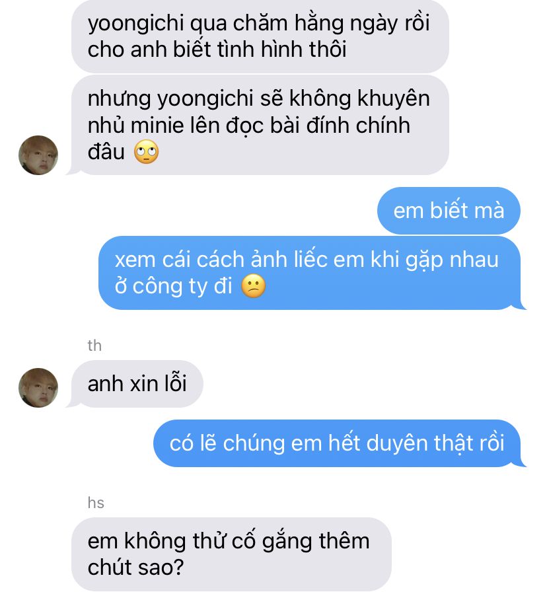This screenshot has width=547, height=592.
Task: Click the text 'chút sao?' in the last message
Action: click(135, 567)
